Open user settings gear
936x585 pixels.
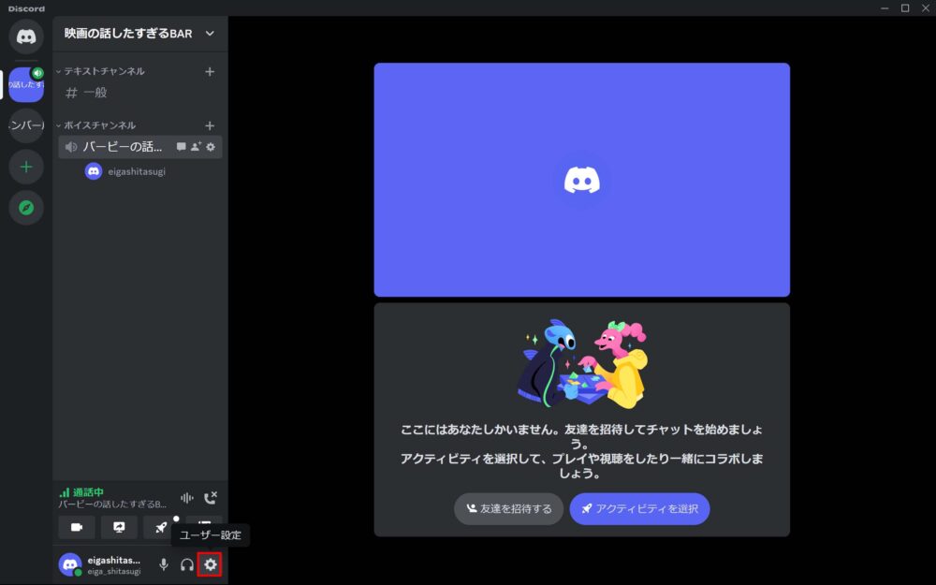tap(210, 564)
